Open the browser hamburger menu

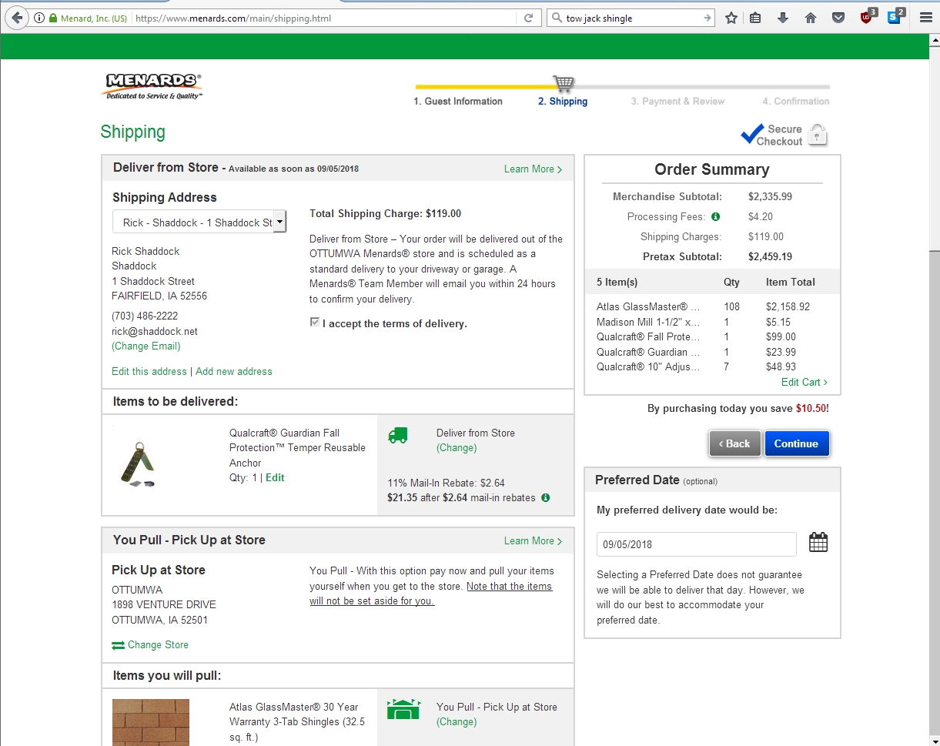point(926,18)
